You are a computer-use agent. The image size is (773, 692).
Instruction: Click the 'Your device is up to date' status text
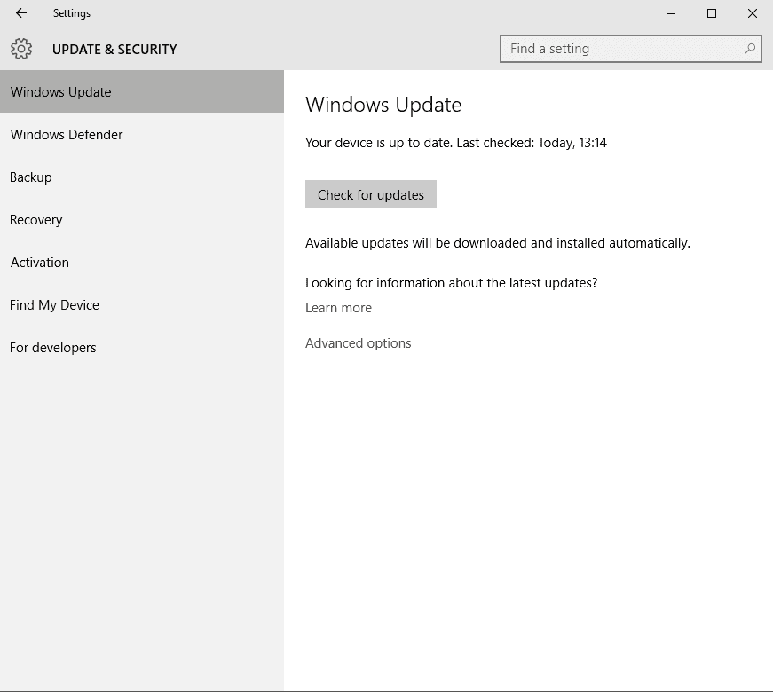pos(455,143)
